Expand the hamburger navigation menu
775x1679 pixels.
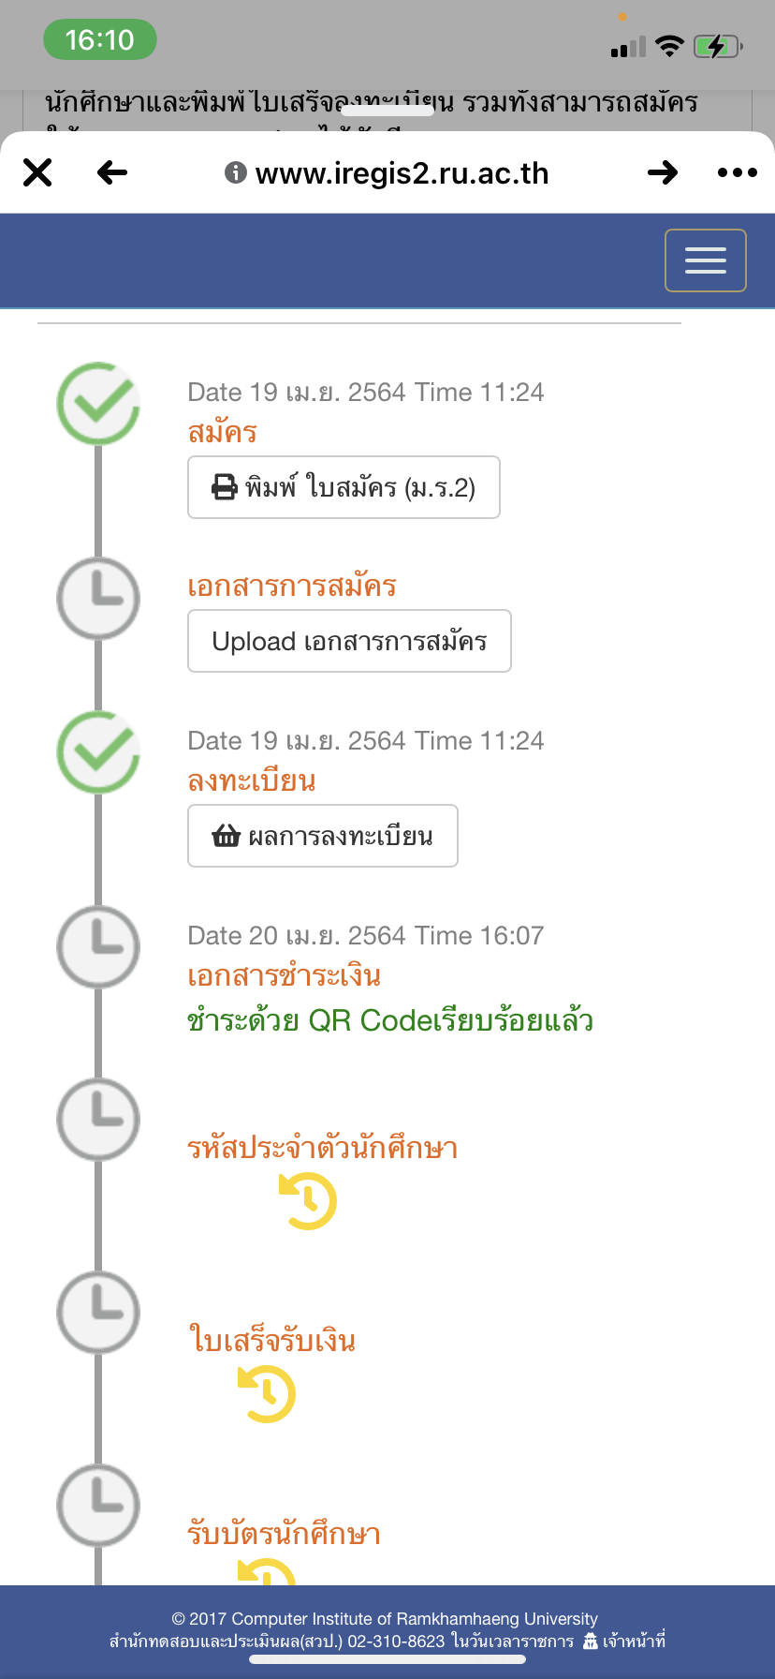(706, 260)
